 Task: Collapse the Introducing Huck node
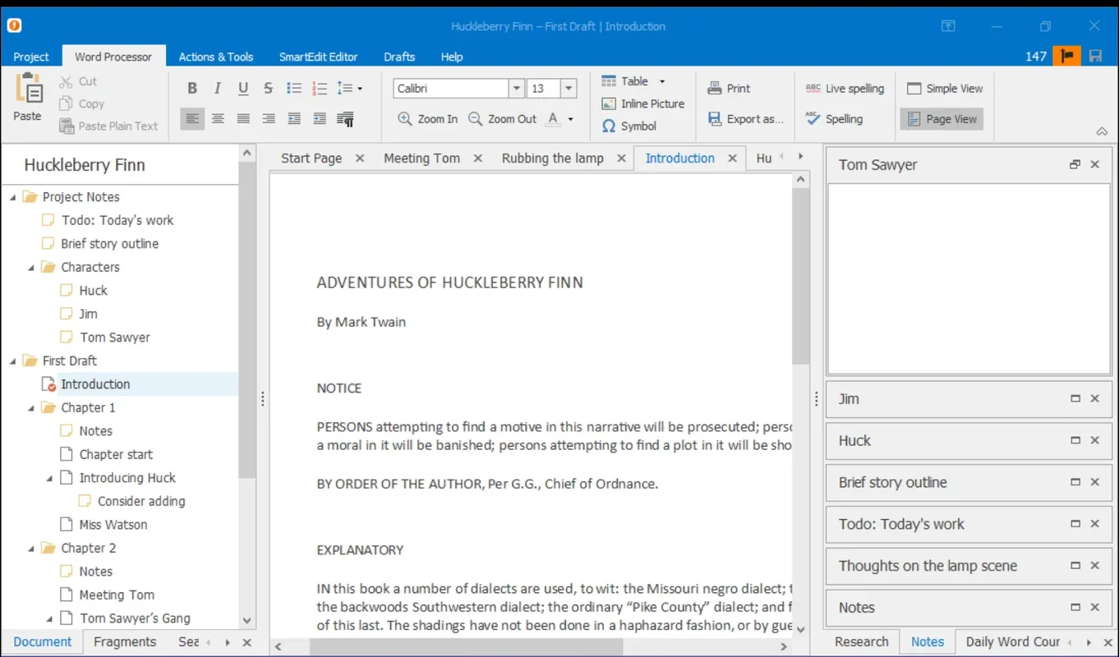click(x=49, y=478)
